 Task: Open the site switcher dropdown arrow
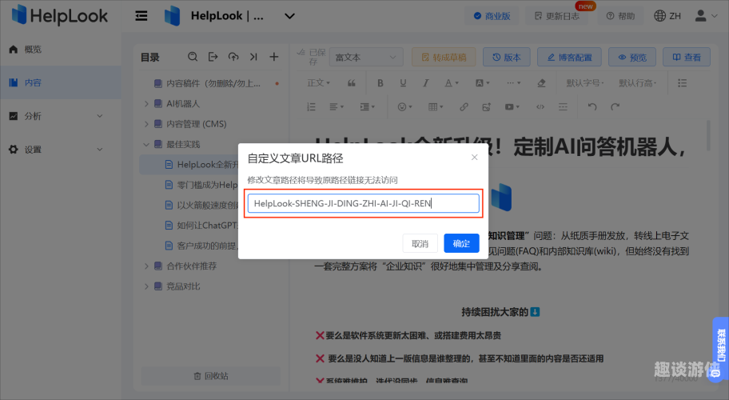click(x=289, y=16)
